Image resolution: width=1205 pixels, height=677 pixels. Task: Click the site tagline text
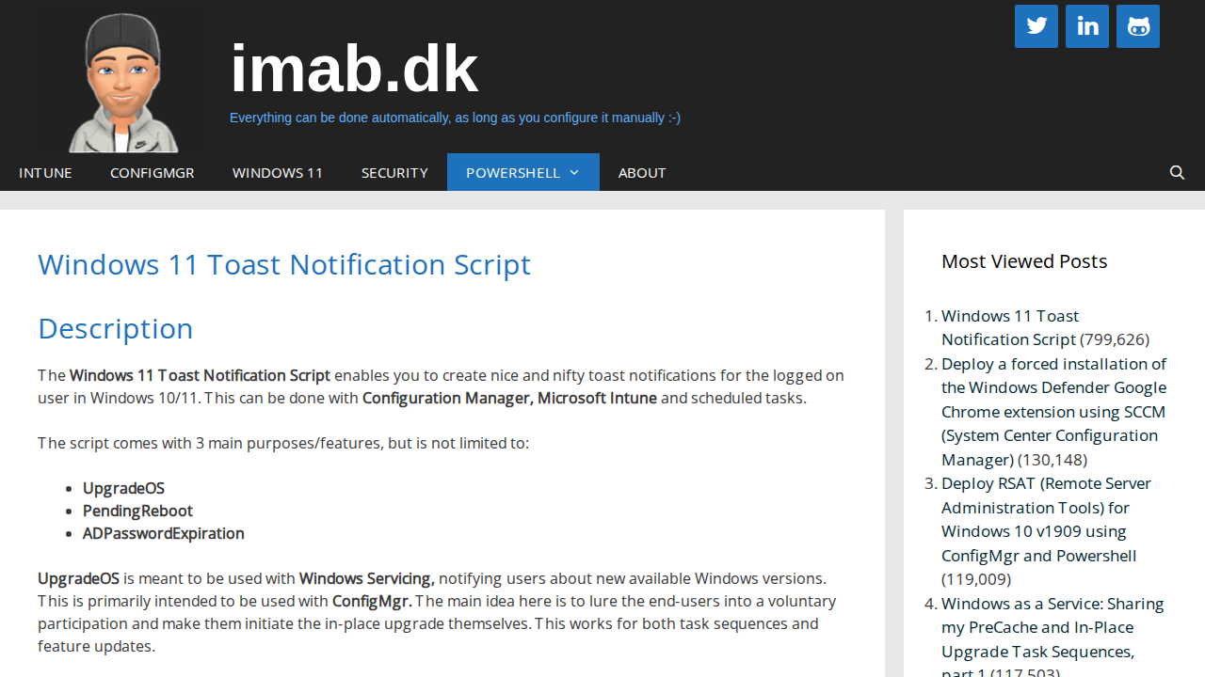pyautogui.click(x=455, y=118)
